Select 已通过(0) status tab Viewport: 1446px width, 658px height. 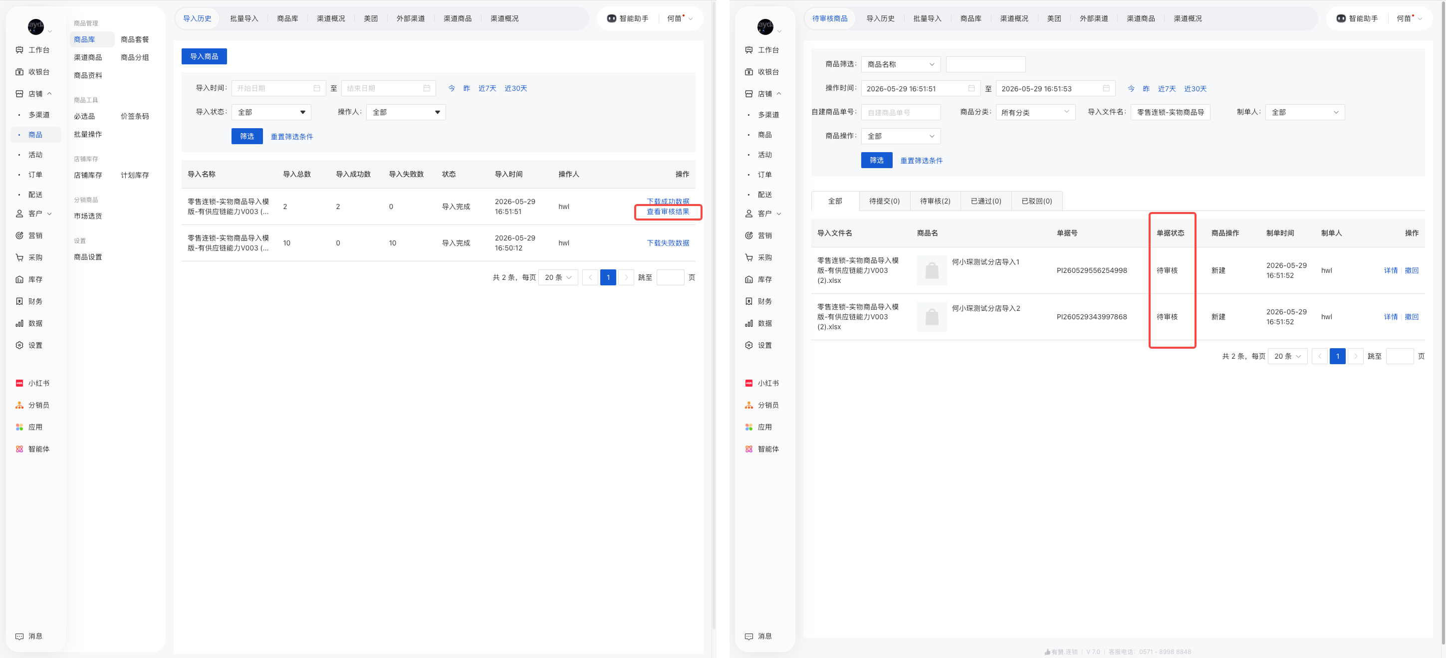click(x=986, y=201)
